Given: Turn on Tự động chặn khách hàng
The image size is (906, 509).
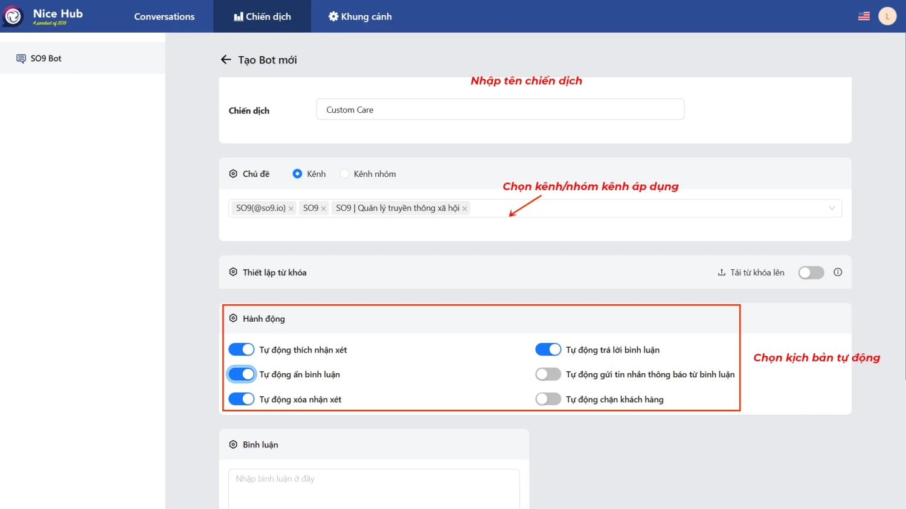Looking at the screenshot, I should pyautogui.click(x=548, y=399).
